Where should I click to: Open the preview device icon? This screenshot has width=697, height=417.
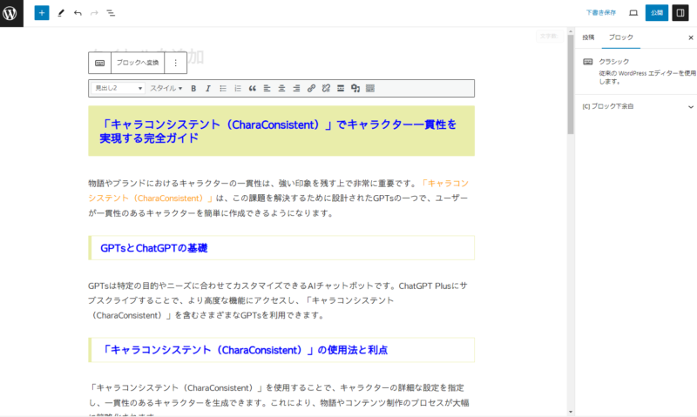(633, 13)
